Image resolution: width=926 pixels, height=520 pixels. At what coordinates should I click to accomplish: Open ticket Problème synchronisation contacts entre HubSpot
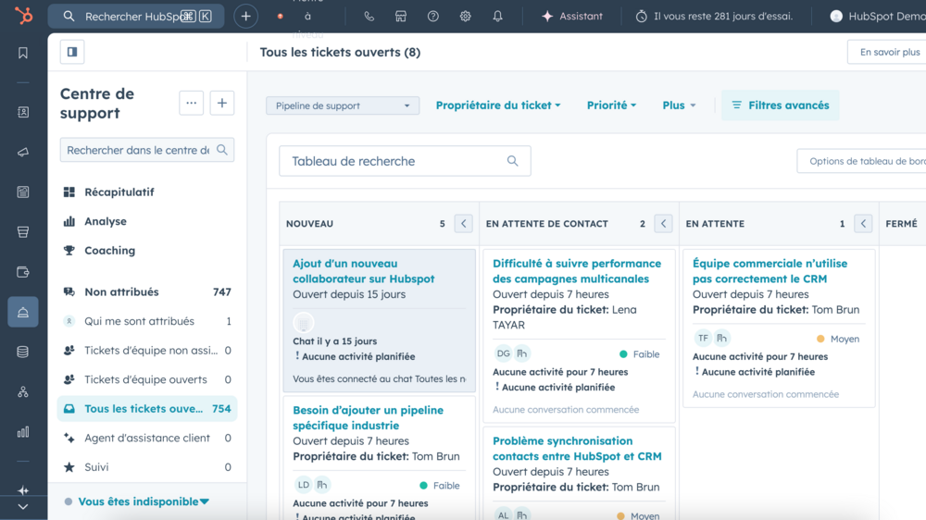click(x=577, y=449)
